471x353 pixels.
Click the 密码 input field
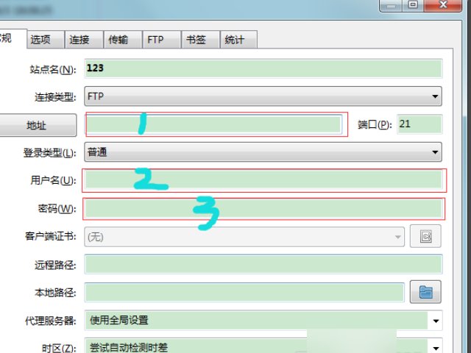(263, 209)
